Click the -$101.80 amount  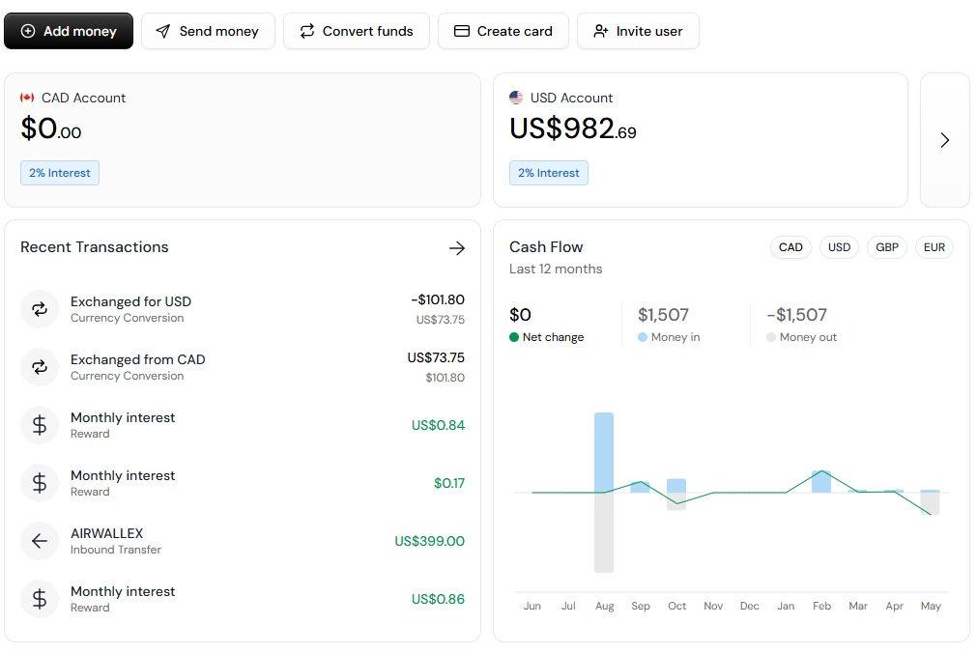(x=438, y=299)
